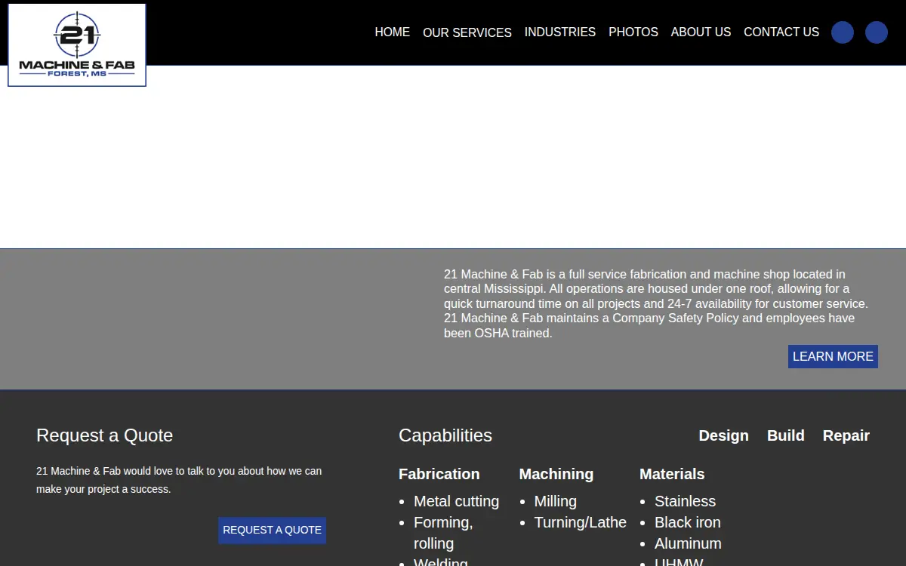The image size is (906, 566).
Task: Click the Machining column heading
Action: (x=556, y=474)
